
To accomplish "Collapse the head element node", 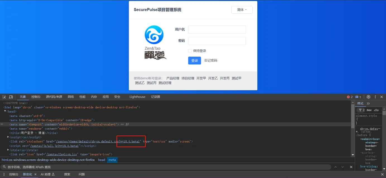I will (x=5, y=112).
